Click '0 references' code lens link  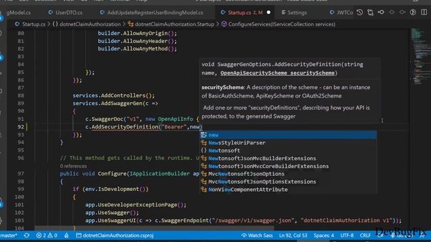tap(73, 166)
